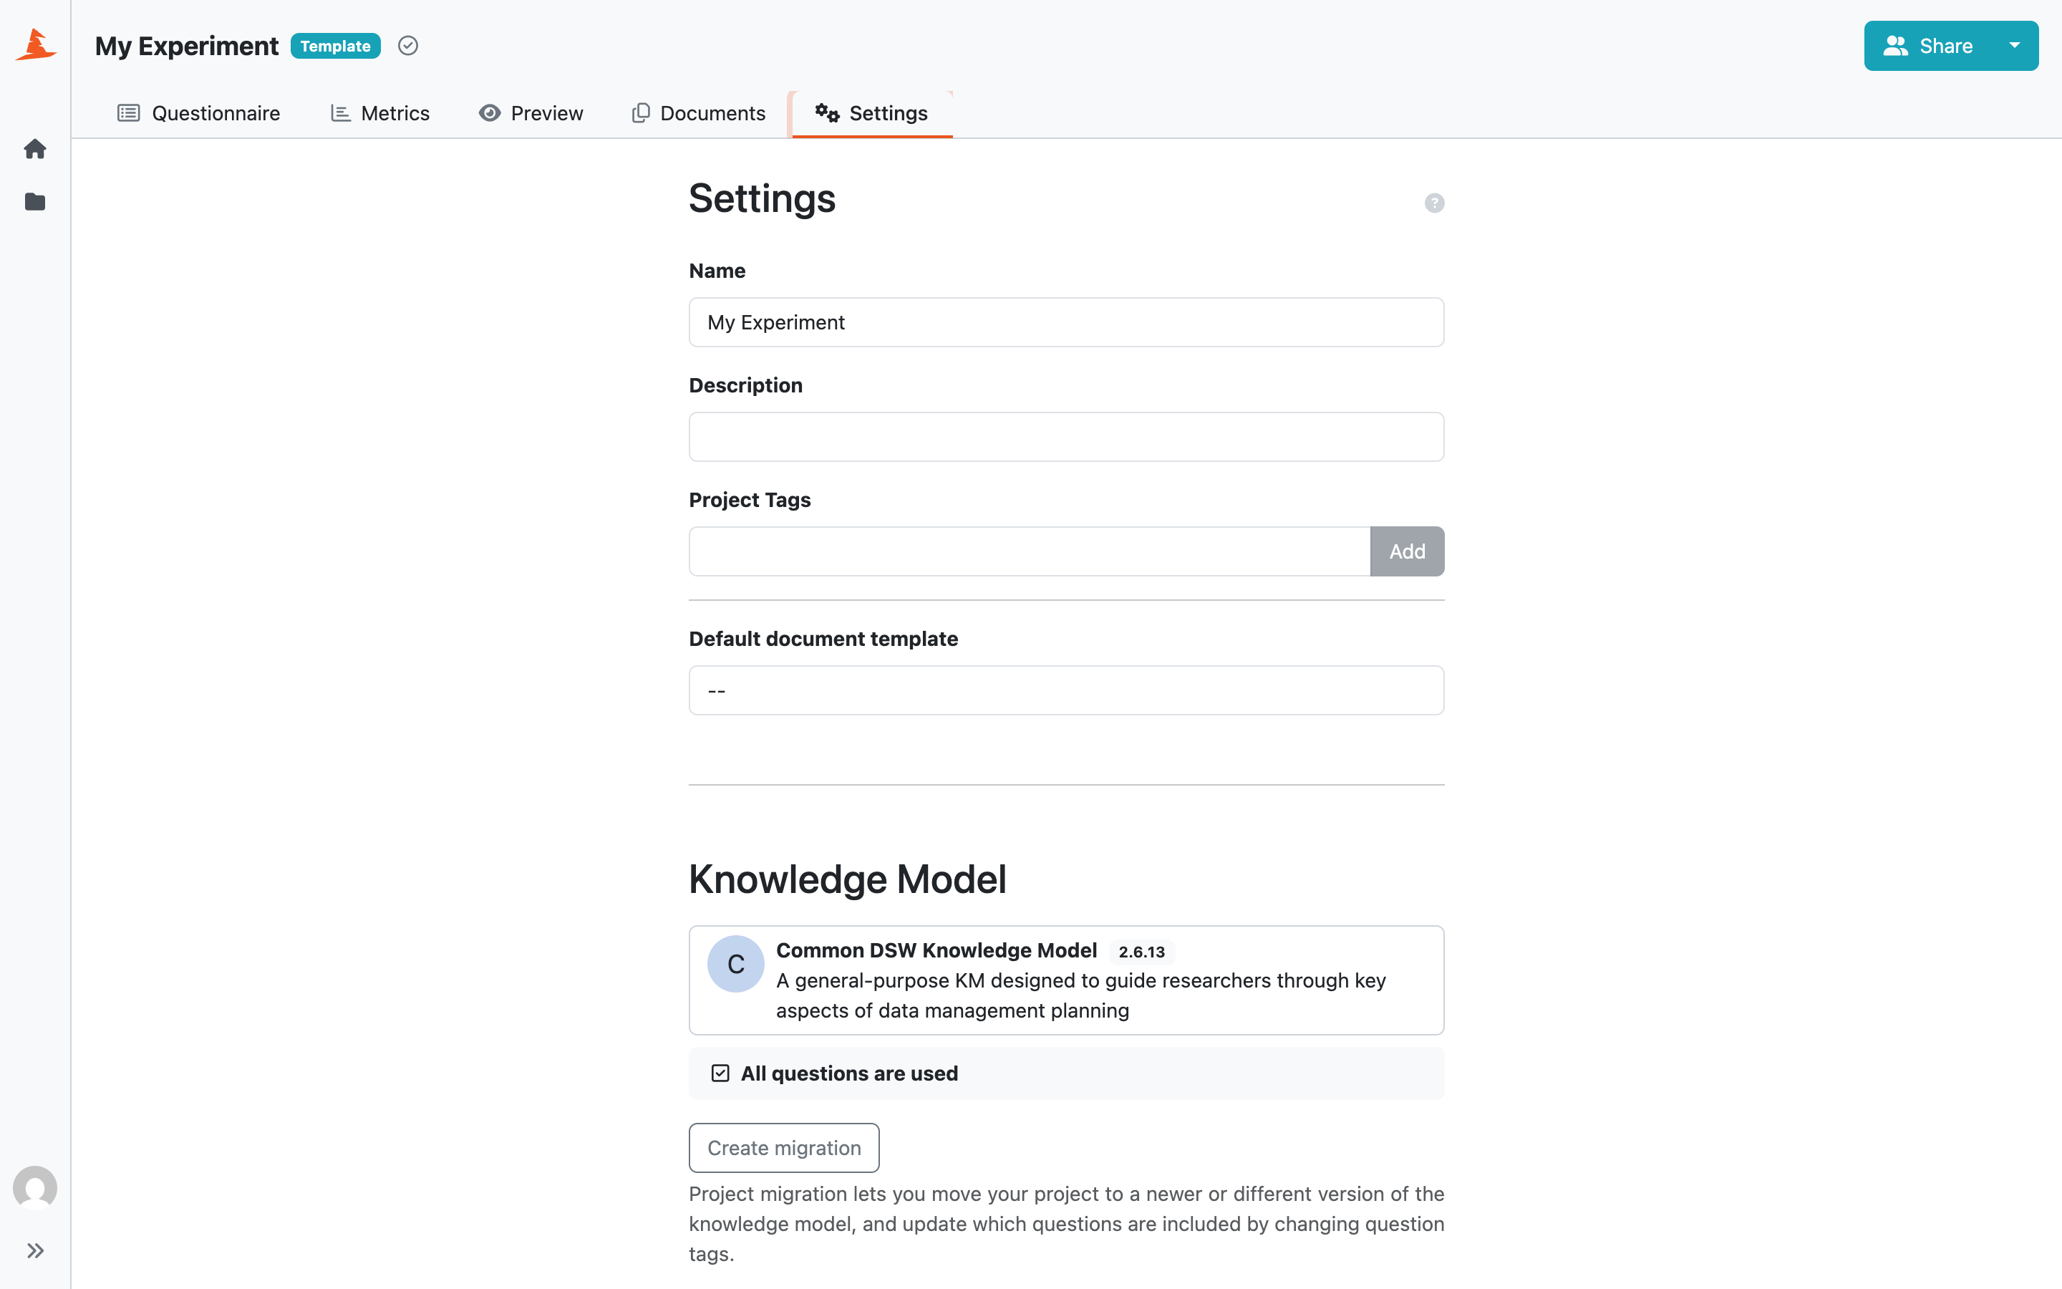Viewport: 2062px width, 1289px height.
Task: Click the All questions are used checkbox icon
Action: [x=720, y=1073]
